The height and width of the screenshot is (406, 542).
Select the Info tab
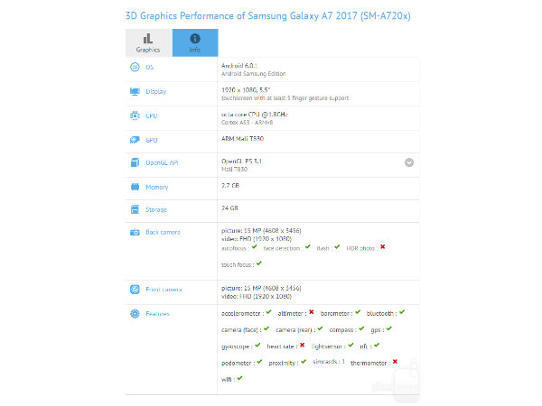coord(195,42)
